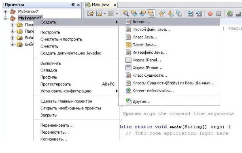The image size is (242, 153).
Task: Open dropdown arrow beside Back navigation icon
Action: click(105, 14)
